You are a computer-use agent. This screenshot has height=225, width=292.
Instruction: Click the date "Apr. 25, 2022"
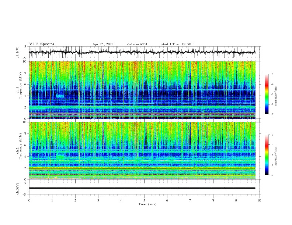(x=103, y=44)
